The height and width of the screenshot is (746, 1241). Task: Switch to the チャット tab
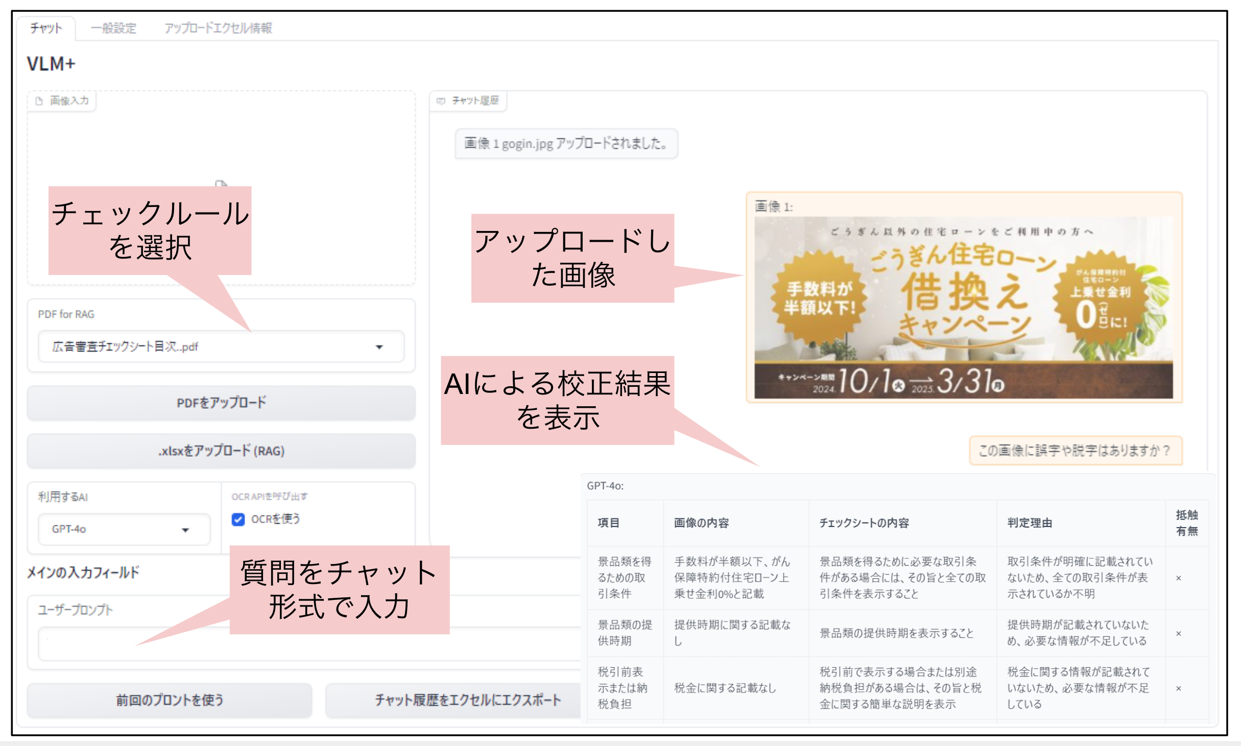tap(46, 28)
